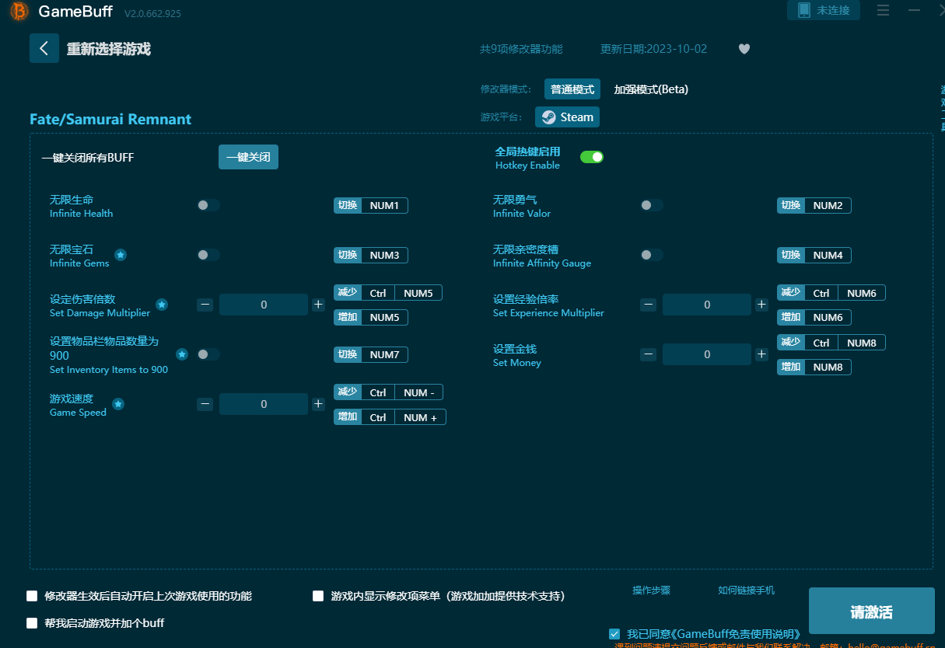The image size is (945, 648).
Task: Click Ctrl NUM5 decrease hotkey for damage
Action: (388, 293)
